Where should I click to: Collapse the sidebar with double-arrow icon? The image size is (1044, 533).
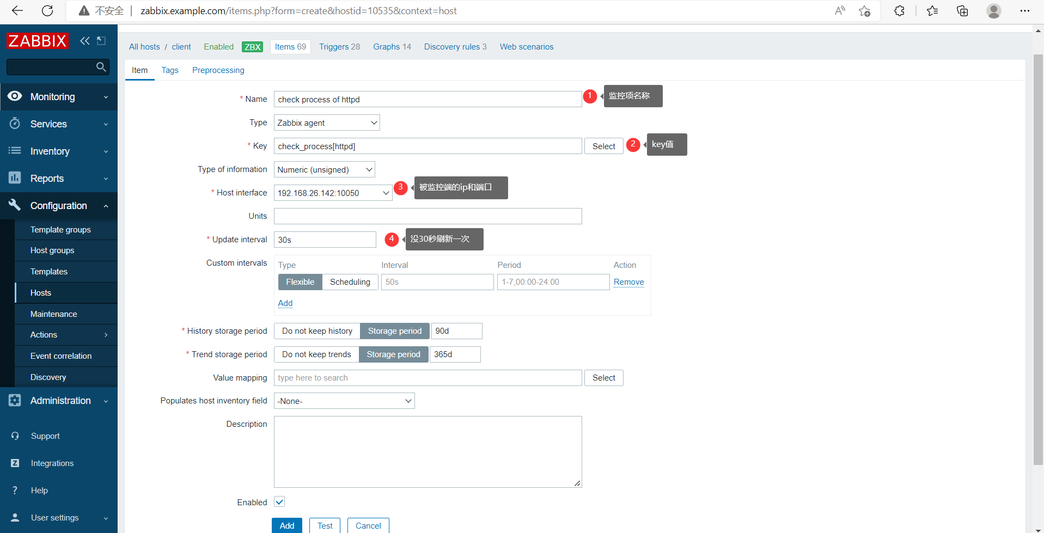pyautogui.click(x=85, y=41)
